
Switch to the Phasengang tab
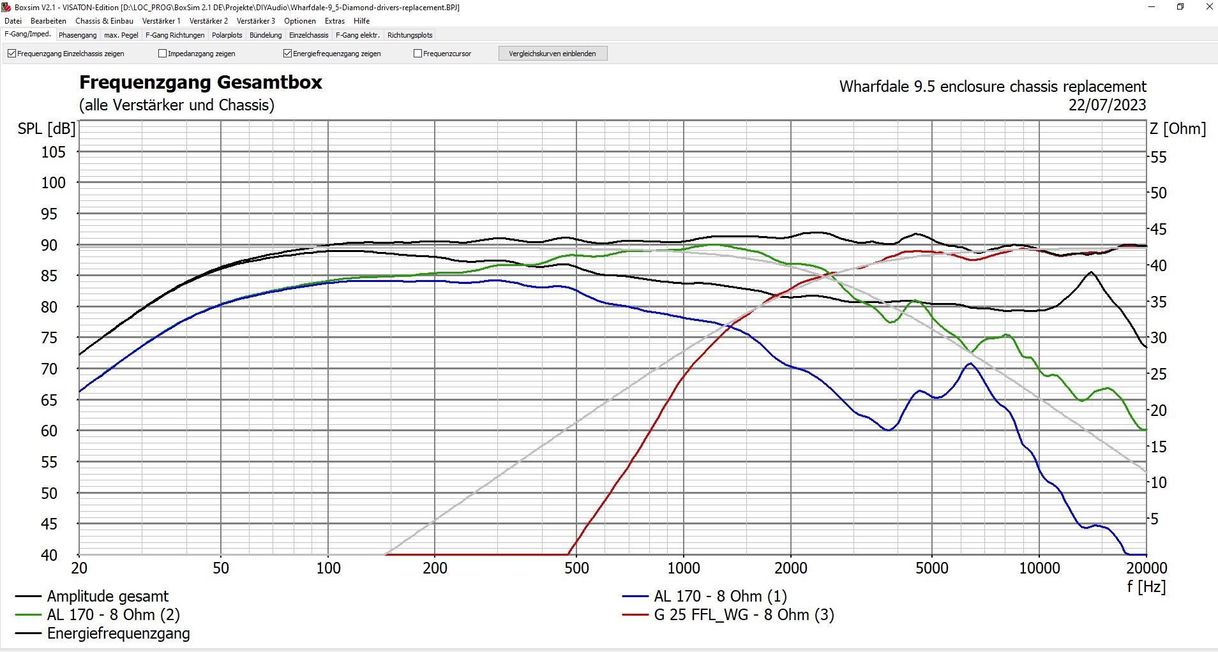click(78, 35)
